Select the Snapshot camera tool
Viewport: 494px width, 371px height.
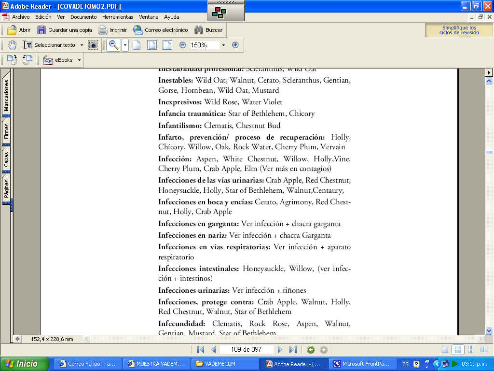click(93, 45)
